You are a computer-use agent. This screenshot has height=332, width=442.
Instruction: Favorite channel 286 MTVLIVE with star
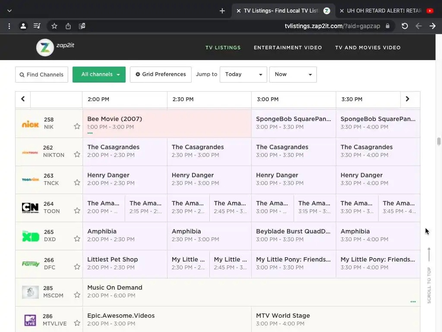pos(77,323)
